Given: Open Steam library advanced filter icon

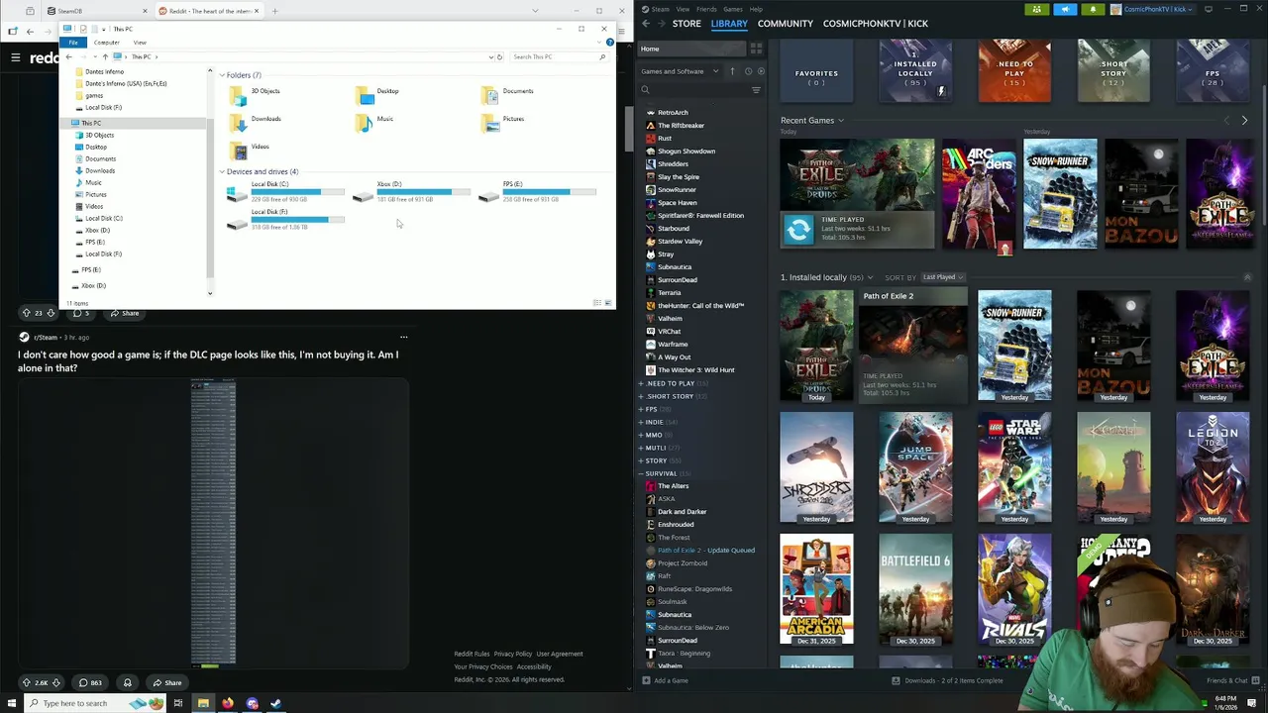Looking at the screenshot, I should [756, 90].
